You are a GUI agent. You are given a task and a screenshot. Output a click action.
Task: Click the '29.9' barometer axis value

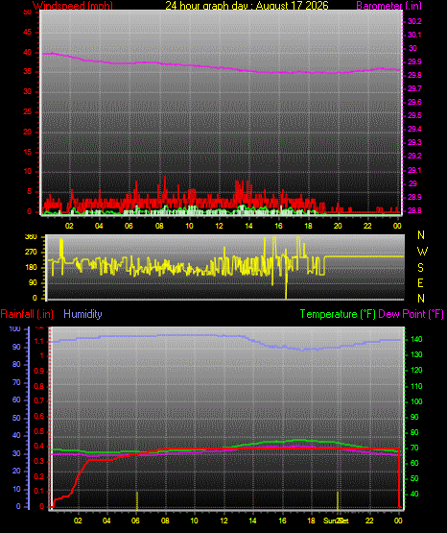coord(414,61)
